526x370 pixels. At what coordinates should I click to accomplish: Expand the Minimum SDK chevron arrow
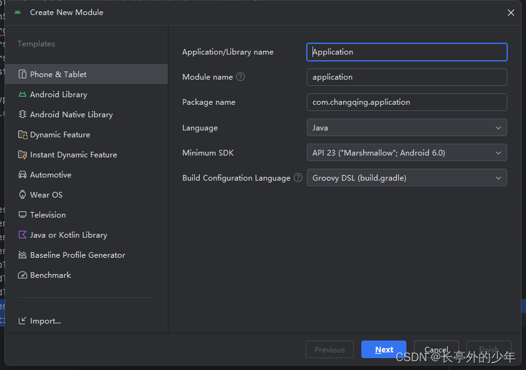498,153
